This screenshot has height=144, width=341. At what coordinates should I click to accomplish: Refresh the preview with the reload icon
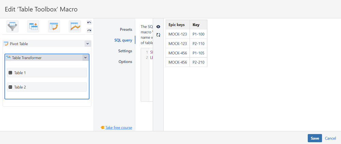pos(158,35)
